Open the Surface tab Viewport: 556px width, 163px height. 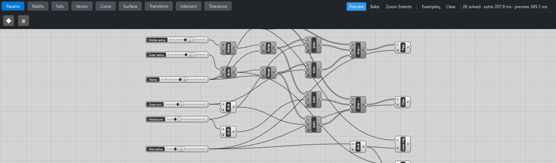[x=130, y=6]
